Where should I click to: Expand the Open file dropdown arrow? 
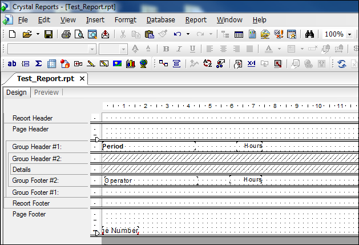(x=38, y=34)
